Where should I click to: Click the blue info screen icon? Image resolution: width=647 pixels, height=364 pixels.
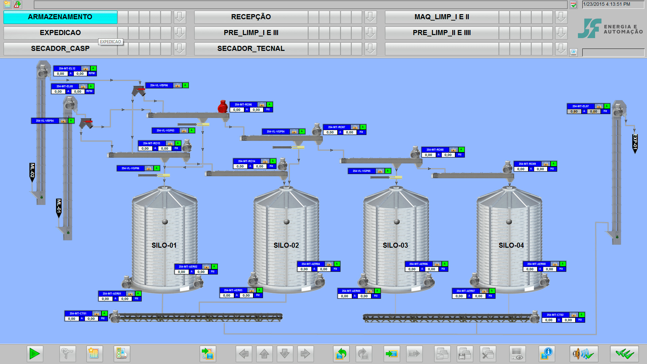547,354
